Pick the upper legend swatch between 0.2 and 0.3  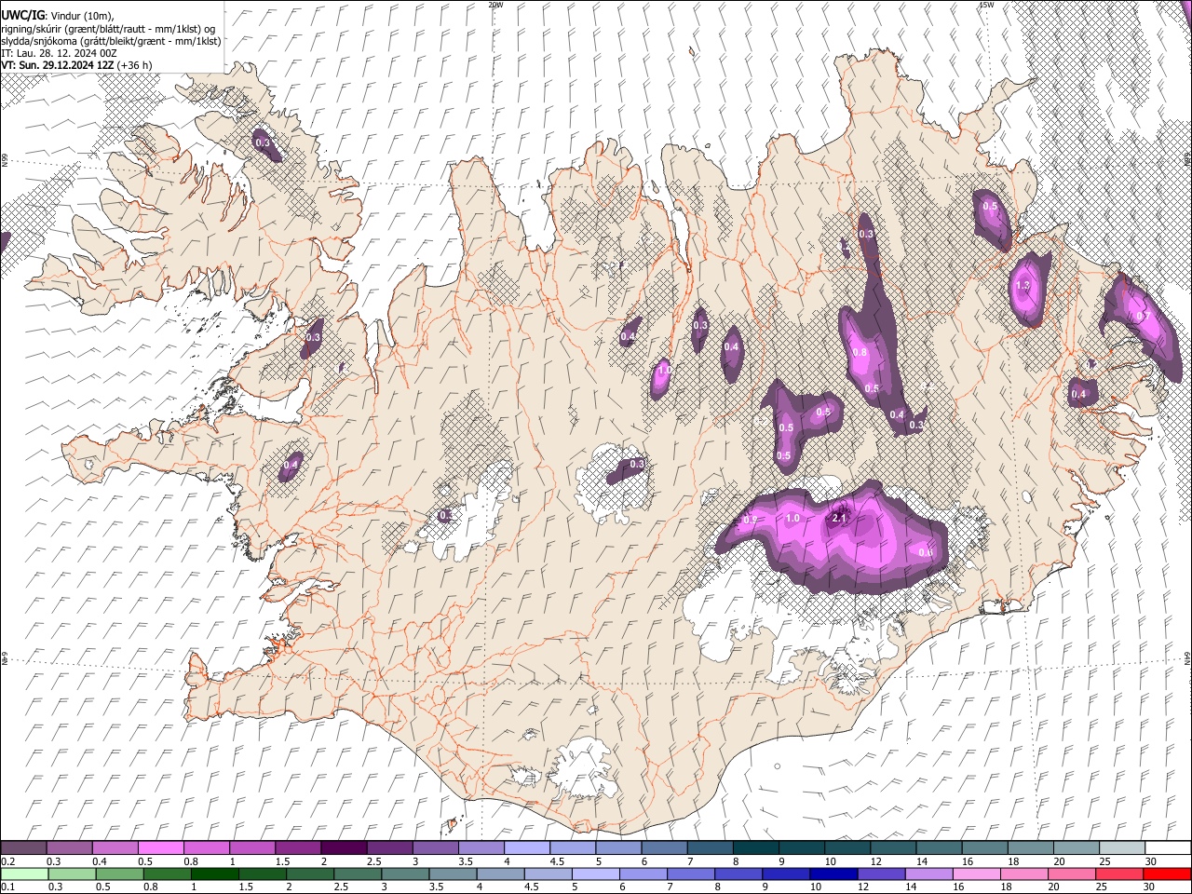point(24,847)
